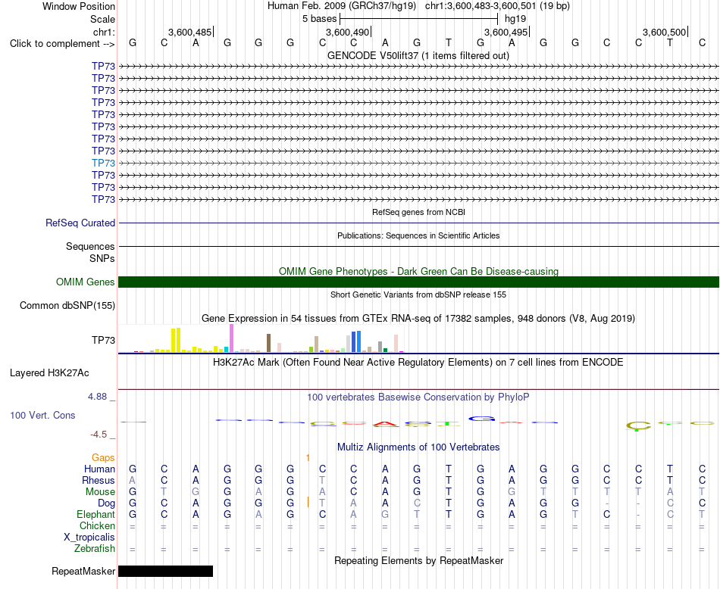Click the Publications: Sequences in Scientific Articles title
This screenshot has height=589, width=720.
[418, 235]
